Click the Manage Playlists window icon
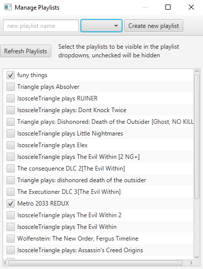This screenshot has width=203, height=269. pos(8,8)
